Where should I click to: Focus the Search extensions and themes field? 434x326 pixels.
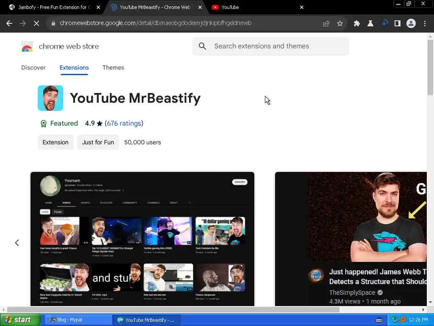click(271, 46)
